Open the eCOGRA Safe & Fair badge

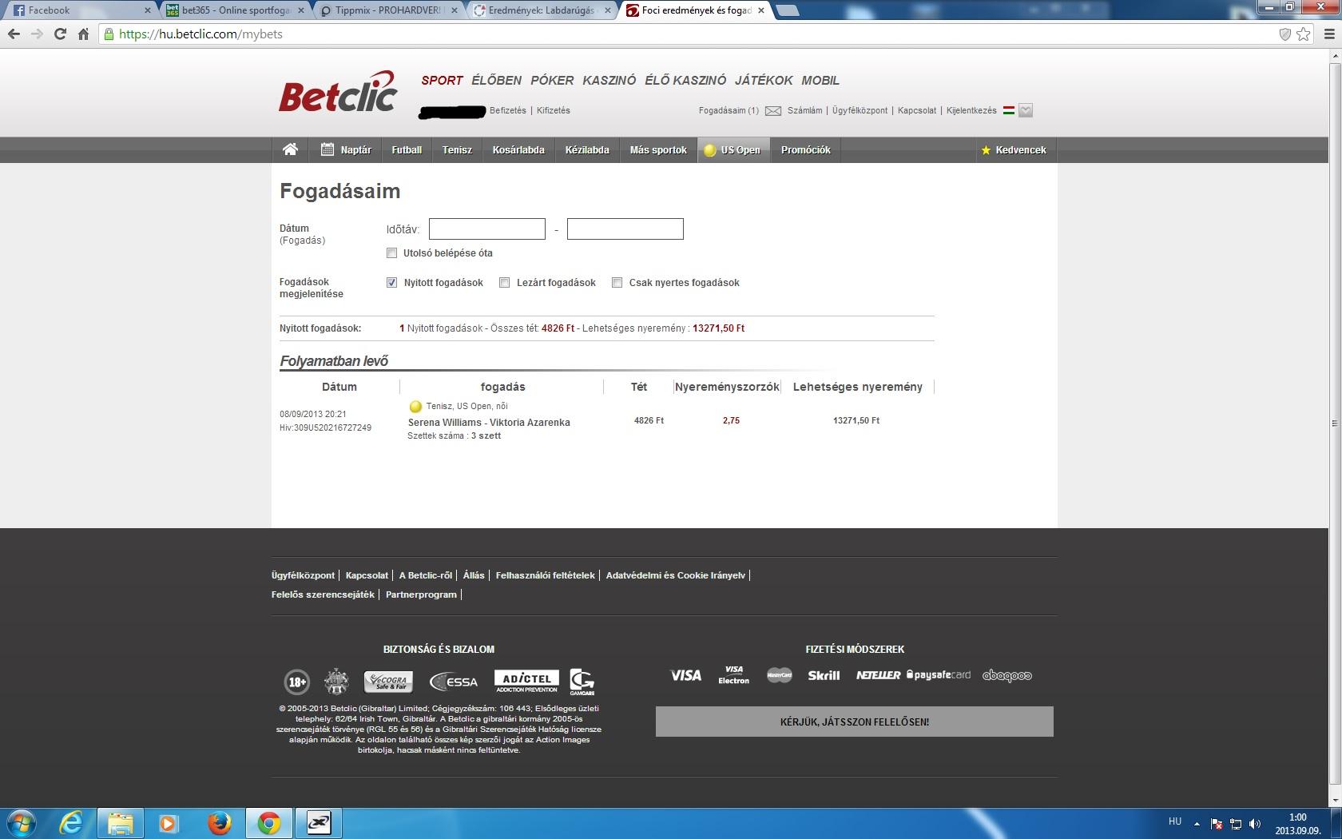click(x=388, y=682)
